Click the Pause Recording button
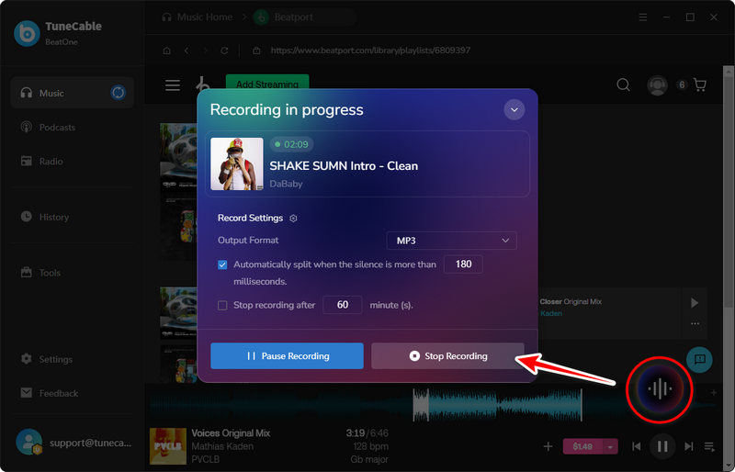This screenshot has width=735, height=472. 287,355
